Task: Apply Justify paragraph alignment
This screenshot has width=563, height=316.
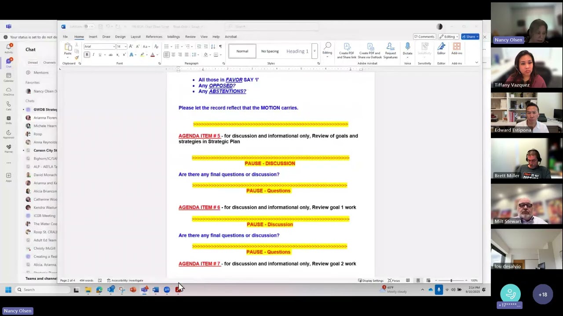Action: [x=186, y=55]
